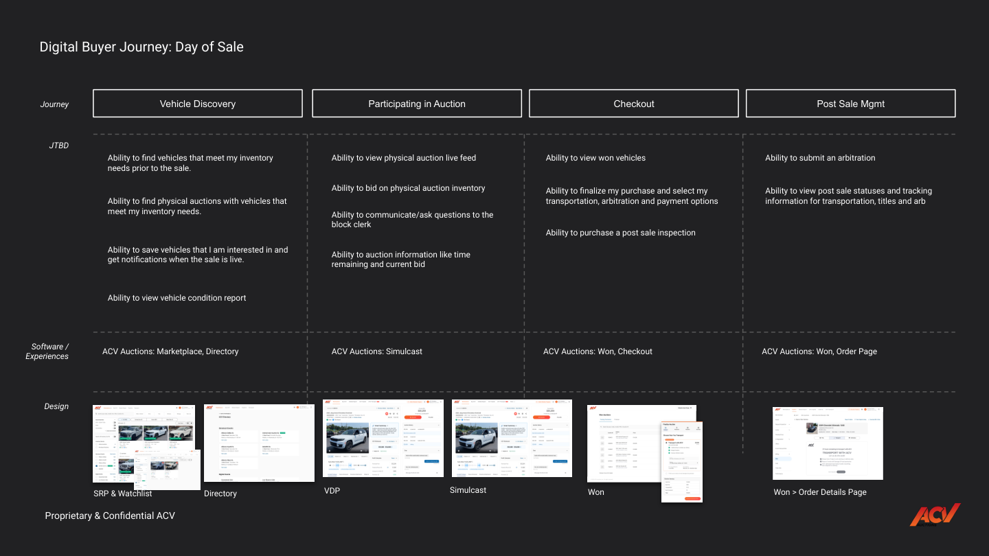Click 'Ability to find physical auctions with vehicles' text
The height and width of the screenshot is (556, 989).
(x=197, y=206)
